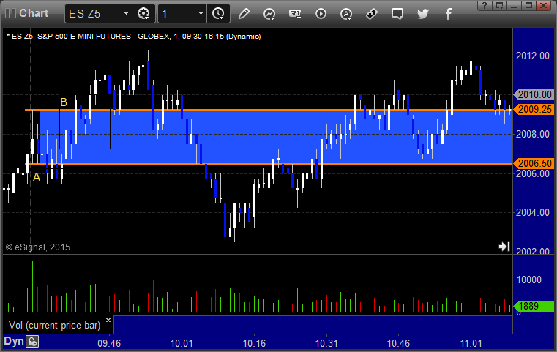Viewport: 557px width, 352px height.
Task: Expand the interval dropdown arrow
Action: [x=201, y=14]
